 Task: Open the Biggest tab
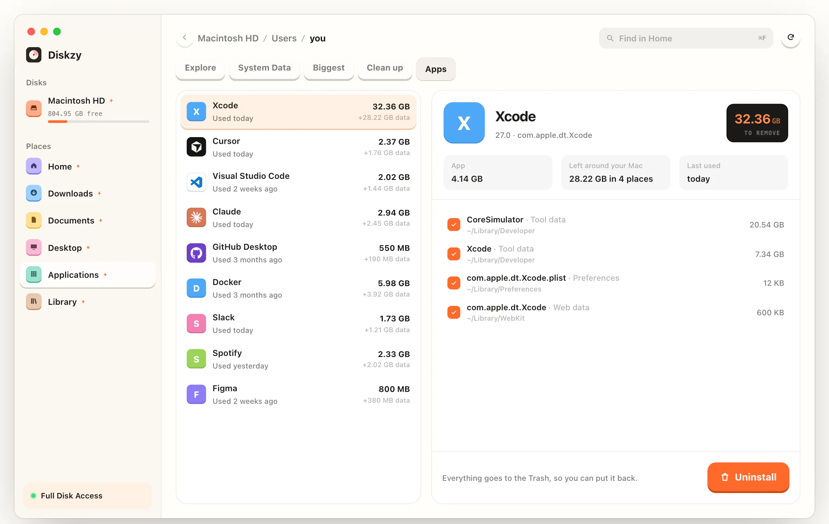pyautogui.click(x=329, y=68)
